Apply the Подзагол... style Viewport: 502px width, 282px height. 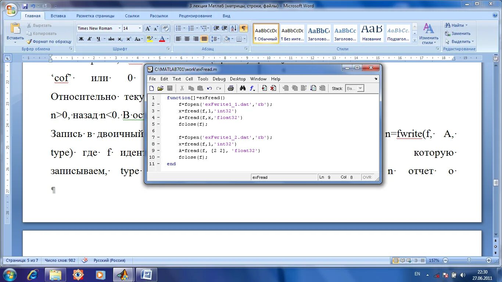pos(398,33)
